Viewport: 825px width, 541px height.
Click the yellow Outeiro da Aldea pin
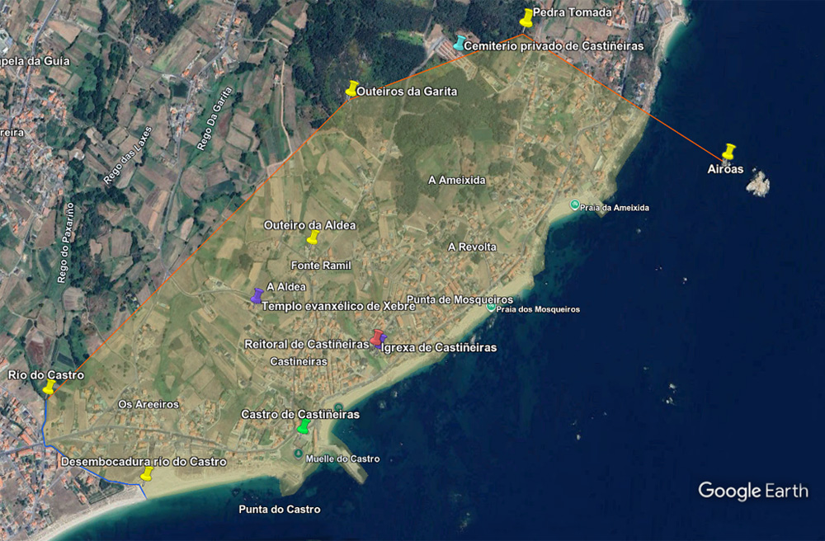pos(313,238)
